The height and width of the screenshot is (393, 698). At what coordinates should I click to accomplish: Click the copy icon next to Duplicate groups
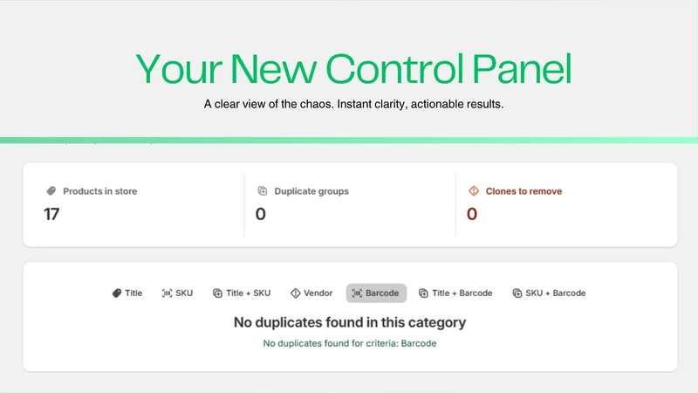point(263,191)
